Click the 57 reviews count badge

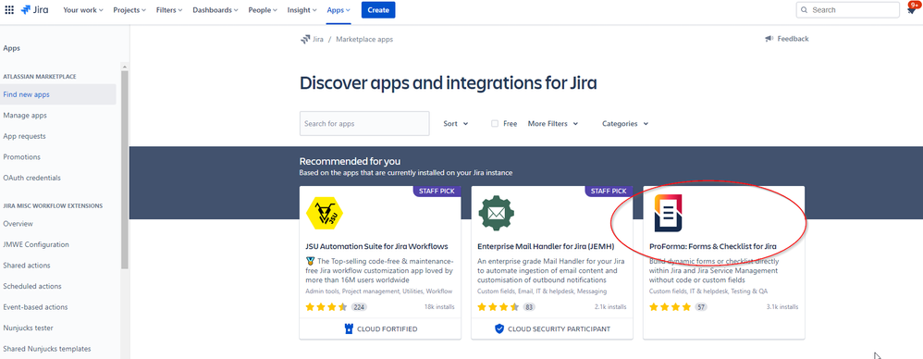pyautogui.click(x=700, y=307)
